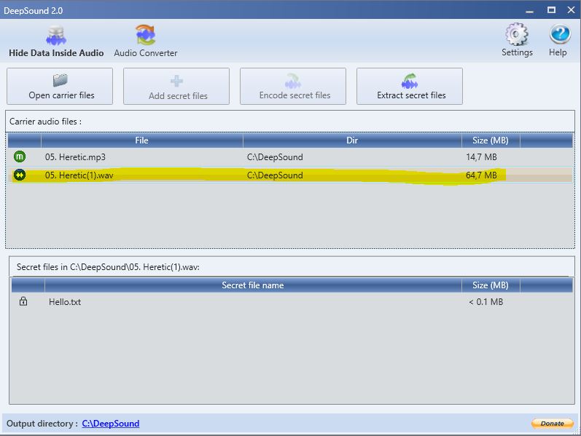Open the Settings gear icon
The height and width of the screenshot is (436, 581).
click(517, 40)
